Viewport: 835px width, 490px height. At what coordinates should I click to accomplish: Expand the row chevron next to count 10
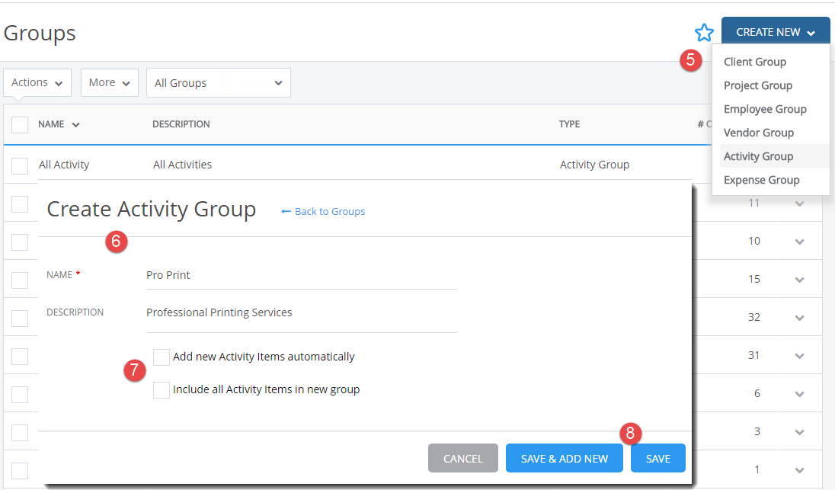click(799, 242)
